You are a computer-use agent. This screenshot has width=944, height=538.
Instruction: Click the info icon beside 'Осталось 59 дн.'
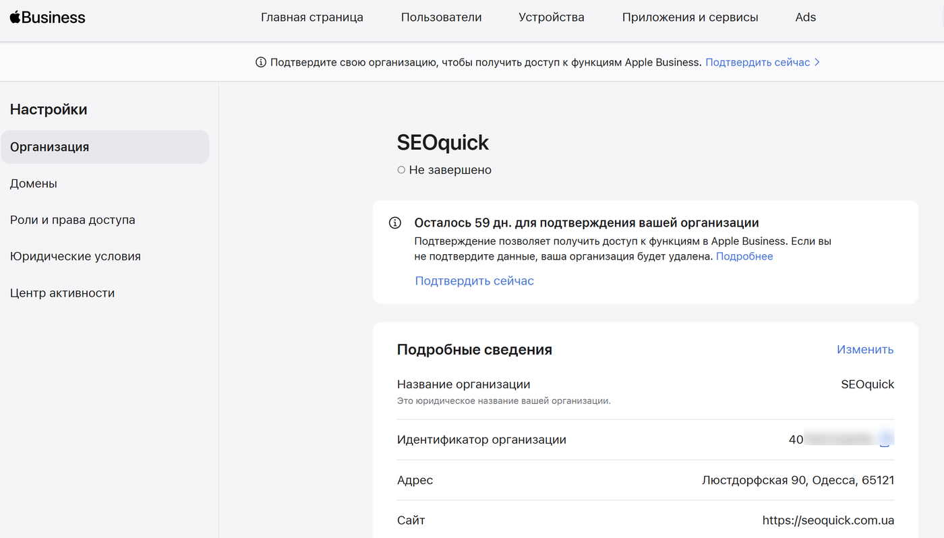pos(395,223)
